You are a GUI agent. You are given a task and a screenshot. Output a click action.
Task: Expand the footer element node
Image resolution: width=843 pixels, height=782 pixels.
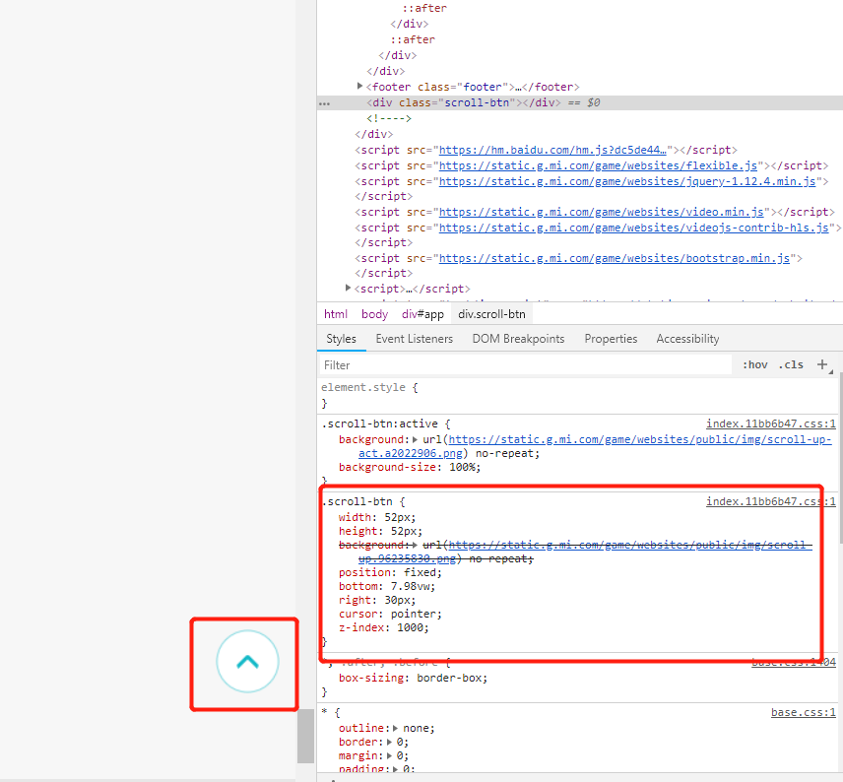(x=359, y=86)
